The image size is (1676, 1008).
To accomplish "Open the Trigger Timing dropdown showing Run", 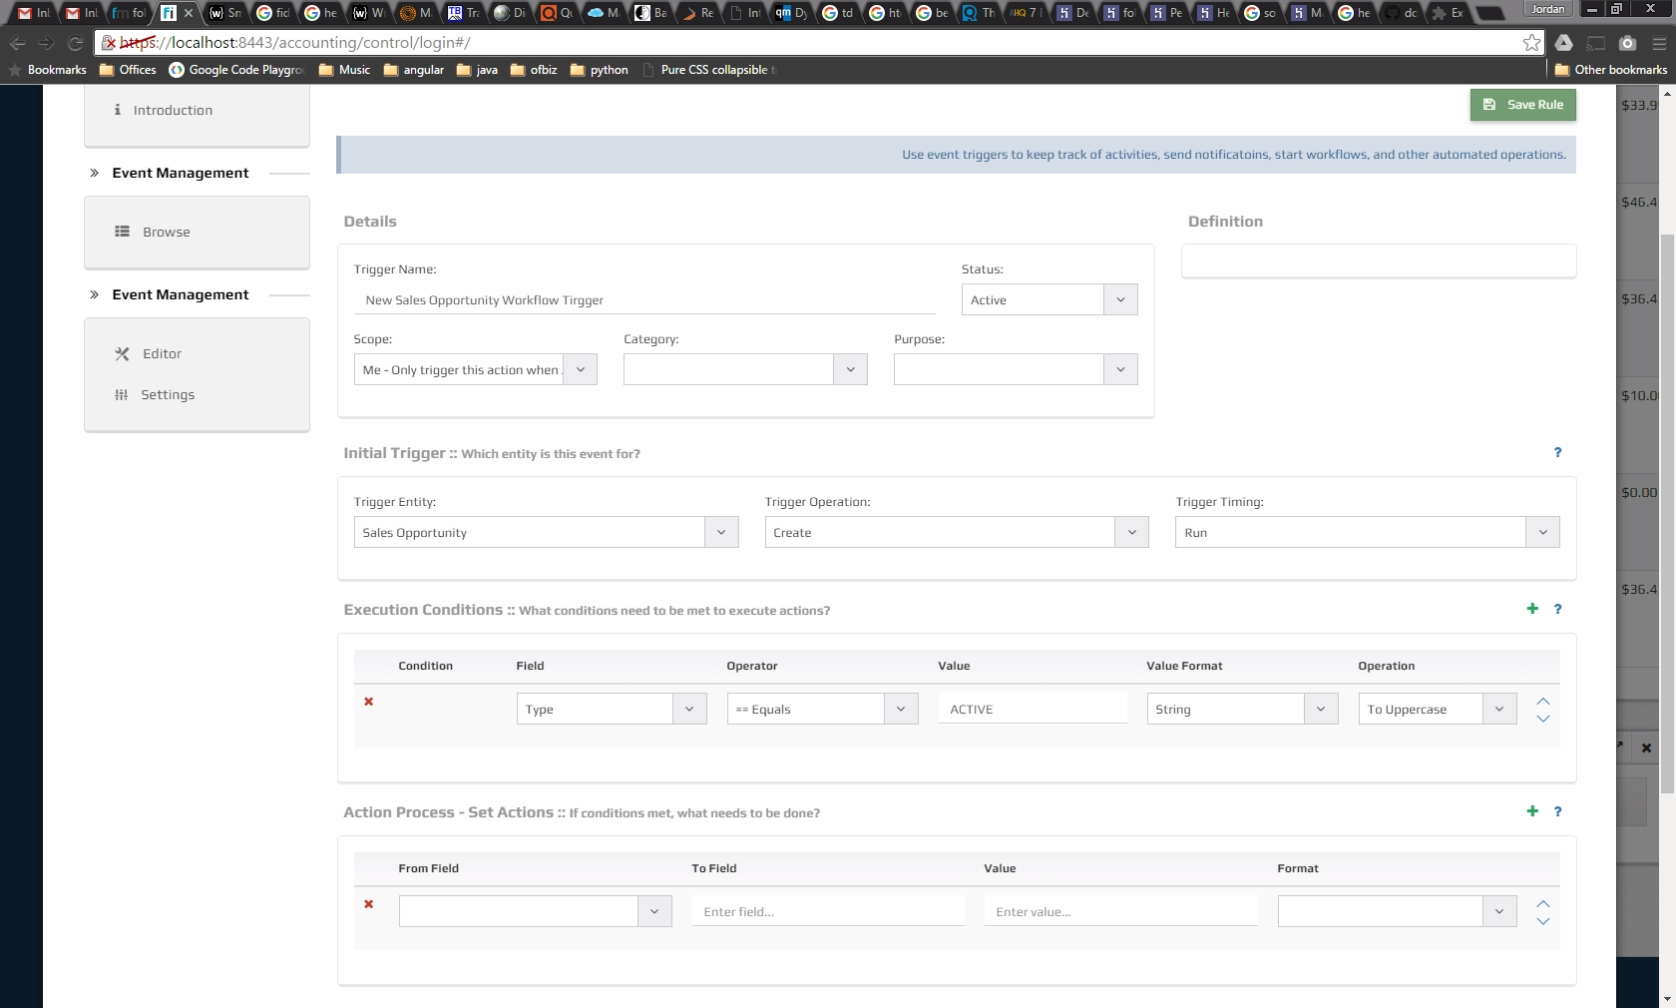I will tap(1367, 532).
